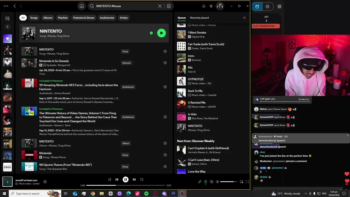The width and height of the screenshot is (350, 197).
Task: Adjust the volume slider
Action: tap(229, 182)
